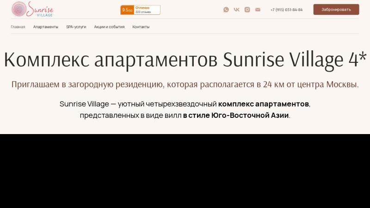The height and width of the screenshot is (208, 370).
Task: Click the Sunrise Village logo
Action: point(32,9)
